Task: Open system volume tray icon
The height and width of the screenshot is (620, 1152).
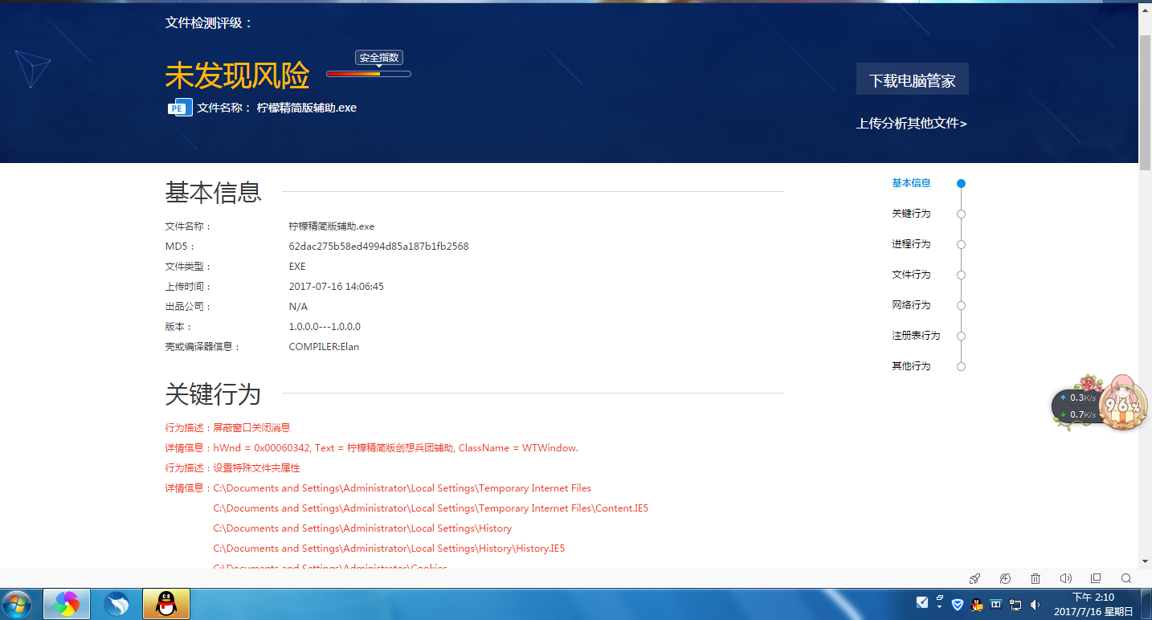Action: coord(1035,604)
